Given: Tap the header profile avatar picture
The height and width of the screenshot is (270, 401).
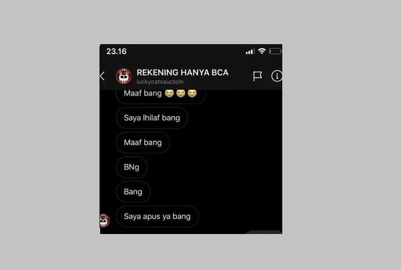Looking at the screenshot, I should [x=124, y=76].
